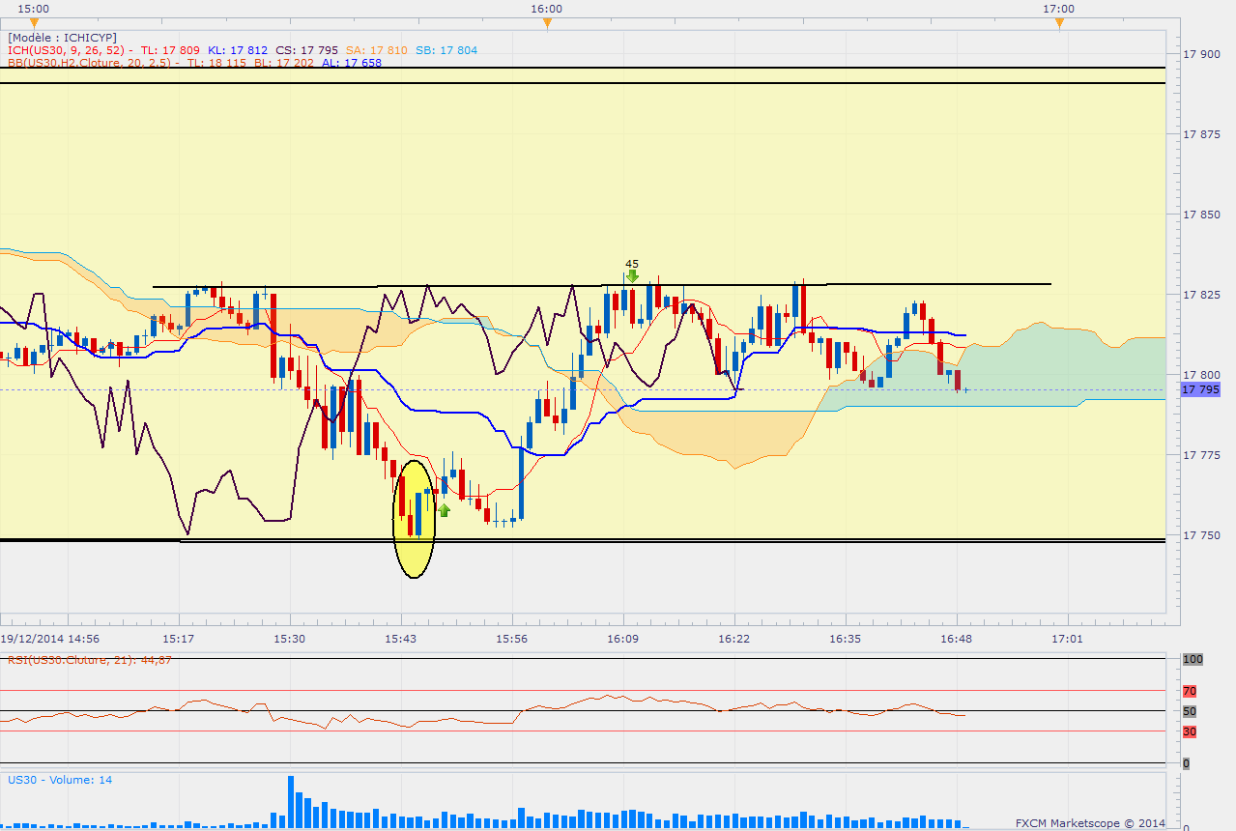1236x831 pixels.
Task: Click the gray 50 RSI level tag
Action: 1190,711
